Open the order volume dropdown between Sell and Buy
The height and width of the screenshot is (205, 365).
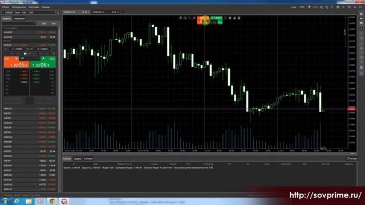pyautogui.click(x=30, y=58)
